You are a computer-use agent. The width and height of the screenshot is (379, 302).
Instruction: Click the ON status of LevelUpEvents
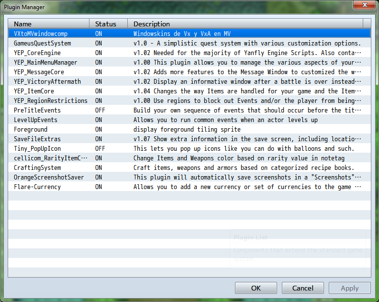[99, 120]
